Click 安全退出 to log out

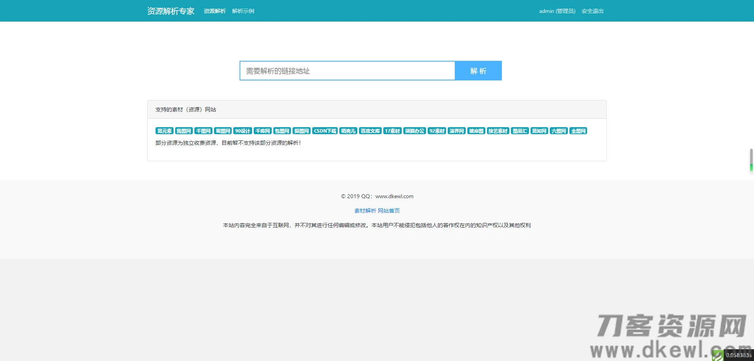[x=592, y=11]
